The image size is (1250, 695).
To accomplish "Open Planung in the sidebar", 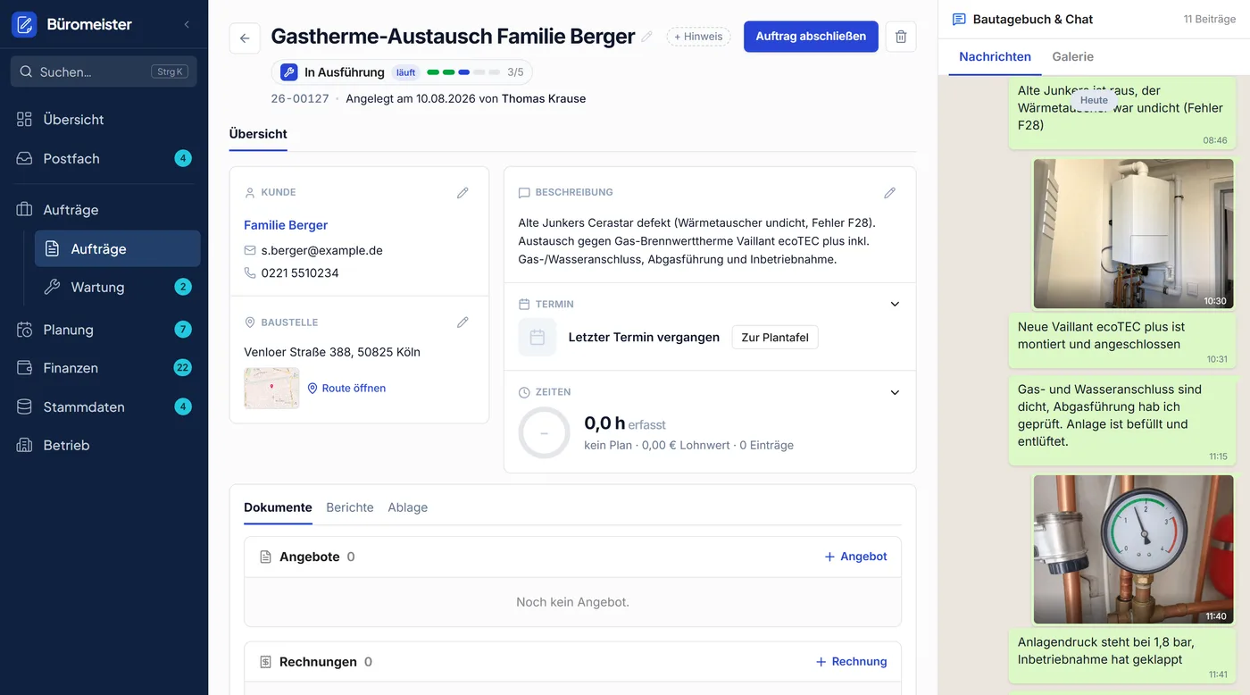I will [104, 330].
